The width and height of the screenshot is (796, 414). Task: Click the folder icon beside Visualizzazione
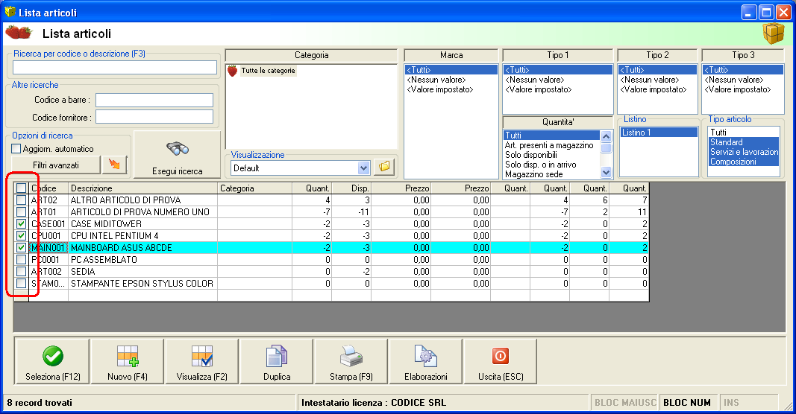point(384,167)
